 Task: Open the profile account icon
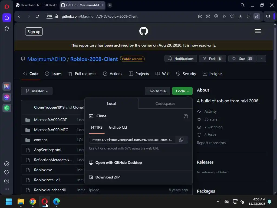(x=257, y=16)
